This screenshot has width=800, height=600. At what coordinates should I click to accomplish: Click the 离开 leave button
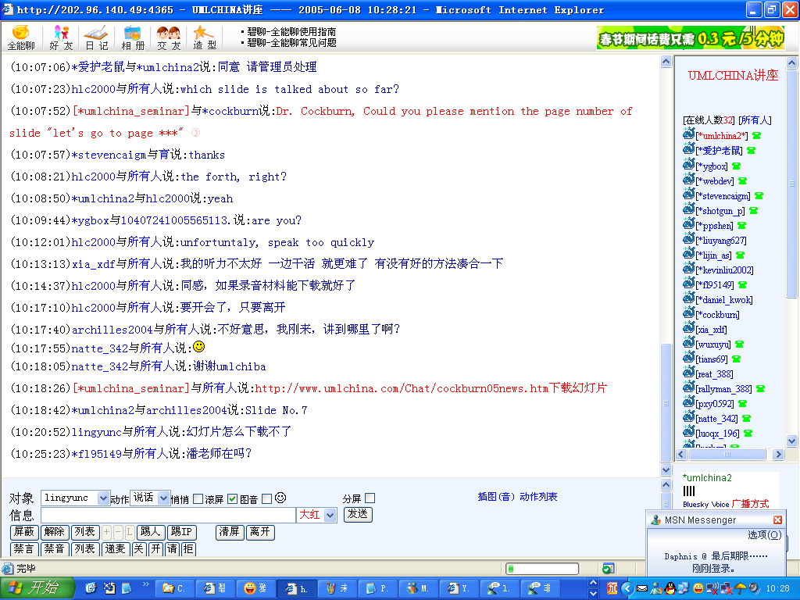tap(260, 532)
